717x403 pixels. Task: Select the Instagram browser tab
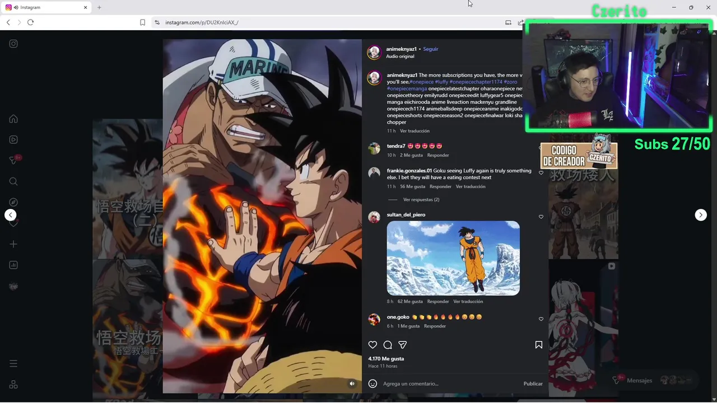46,7
